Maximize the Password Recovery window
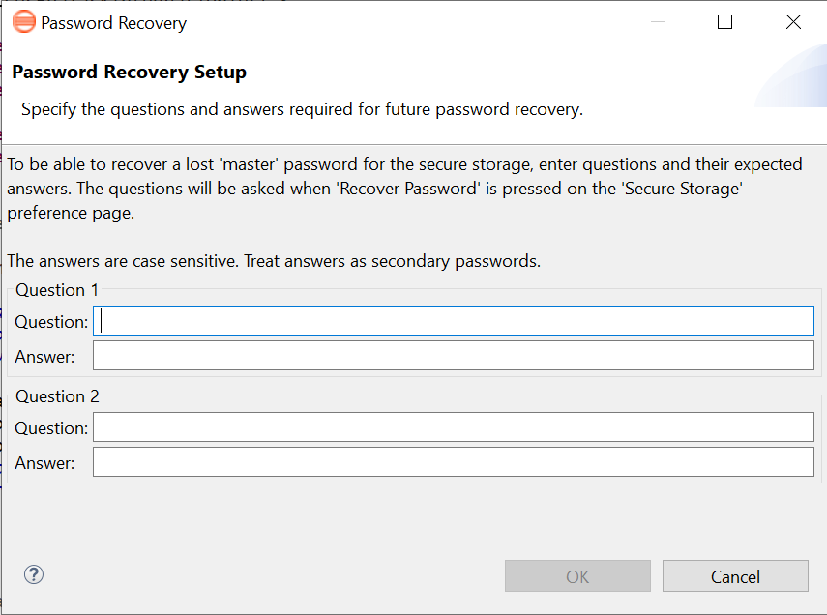Viewport: 827px width, 615px height. pos(725,21)
